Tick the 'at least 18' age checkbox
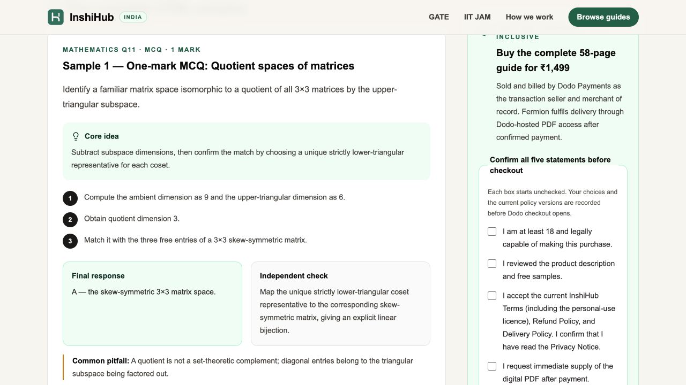 (492, 232)
